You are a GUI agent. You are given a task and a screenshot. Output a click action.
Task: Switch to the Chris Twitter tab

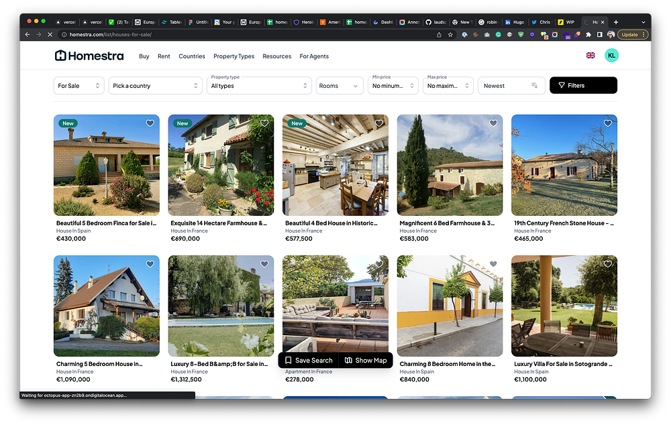tap(541, 22)
